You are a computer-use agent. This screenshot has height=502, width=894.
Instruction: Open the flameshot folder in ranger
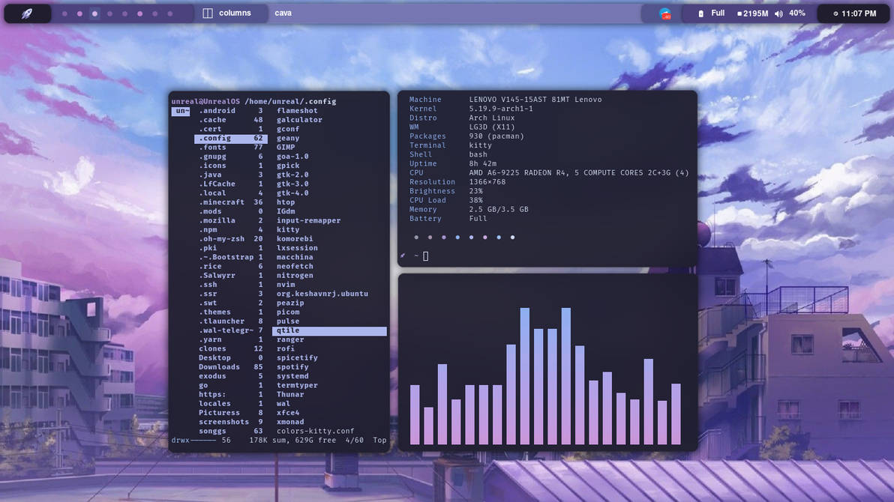click(297, 111)
